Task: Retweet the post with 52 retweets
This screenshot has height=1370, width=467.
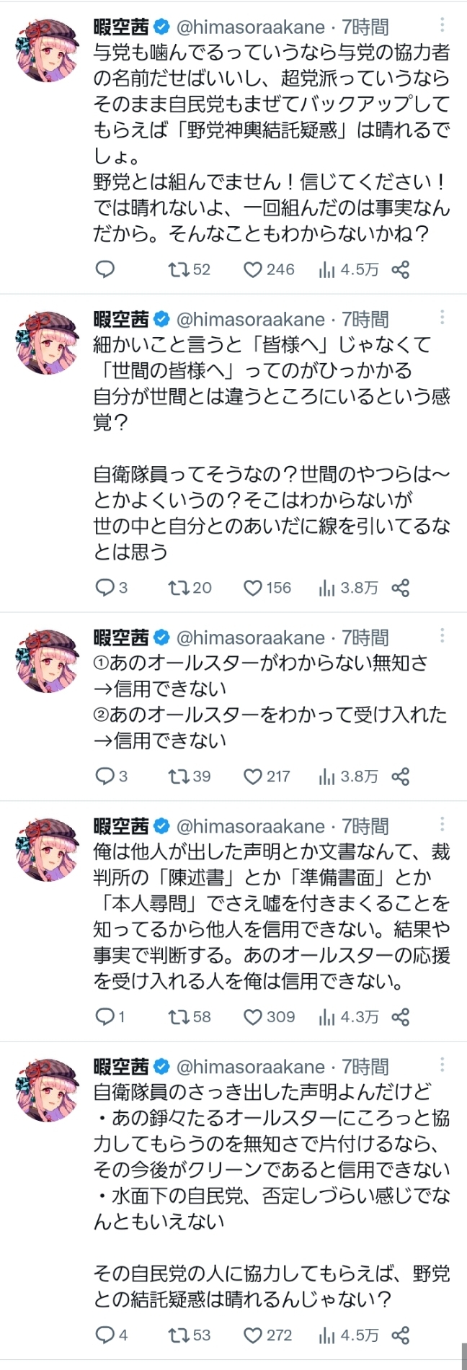Action: 177,269
